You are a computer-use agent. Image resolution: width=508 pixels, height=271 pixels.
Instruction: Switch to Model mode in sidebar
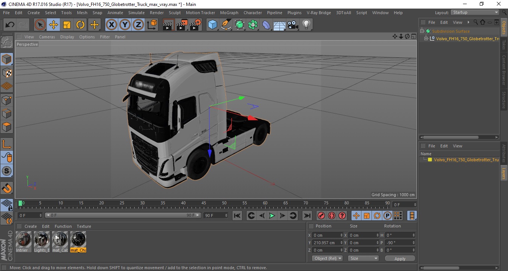point(7,59)
